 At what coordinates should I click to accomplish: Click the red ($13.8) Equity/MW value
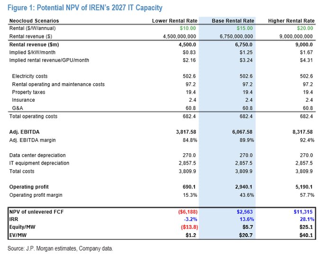tap(189, 227)
